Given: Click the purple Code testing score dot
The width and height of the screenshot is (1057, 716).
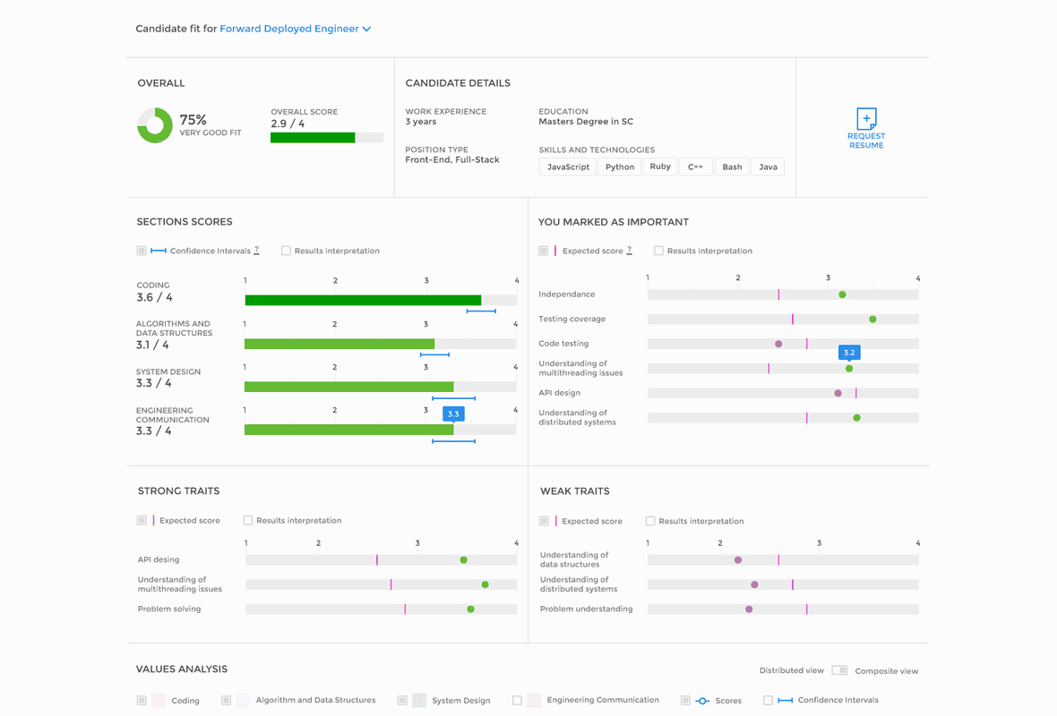Looking at the screenshot, I should [778, 344].
